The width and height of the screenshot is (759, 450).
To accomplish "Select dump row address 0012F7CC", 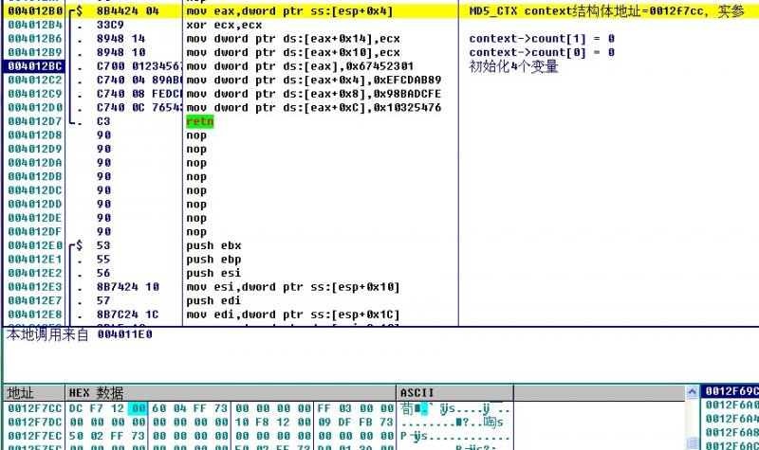I will click(x=35, y=409).
